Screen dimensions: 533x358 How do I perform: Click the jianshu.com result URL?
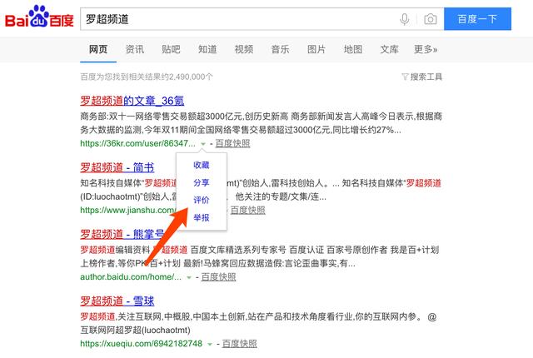click(128, 211)
